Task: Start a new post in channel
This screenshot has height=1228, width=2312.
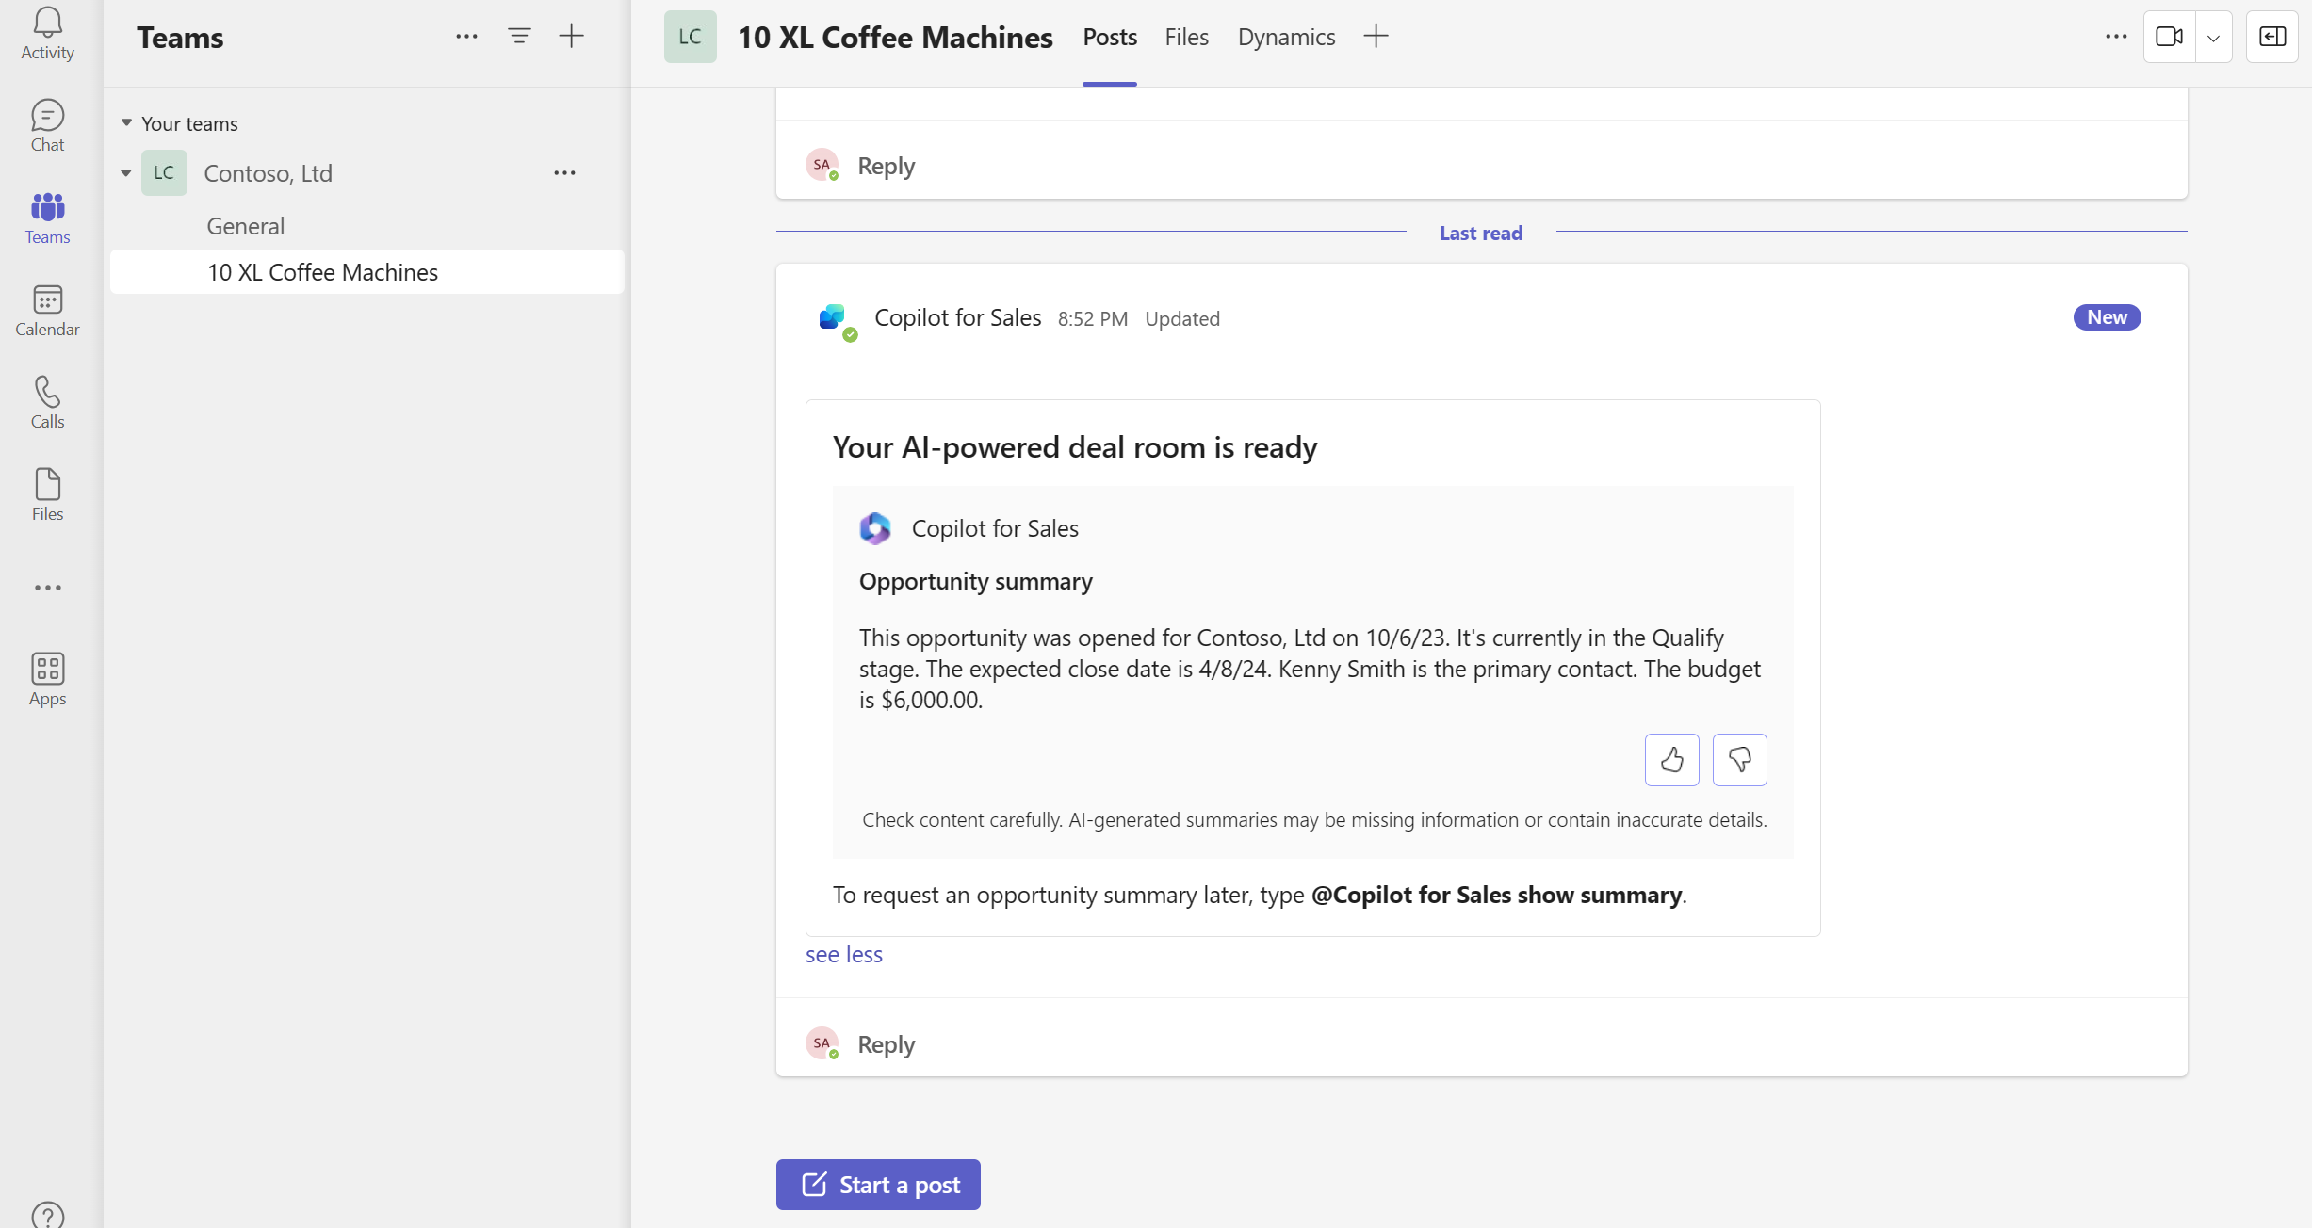Action: [x=879, y=1184]
